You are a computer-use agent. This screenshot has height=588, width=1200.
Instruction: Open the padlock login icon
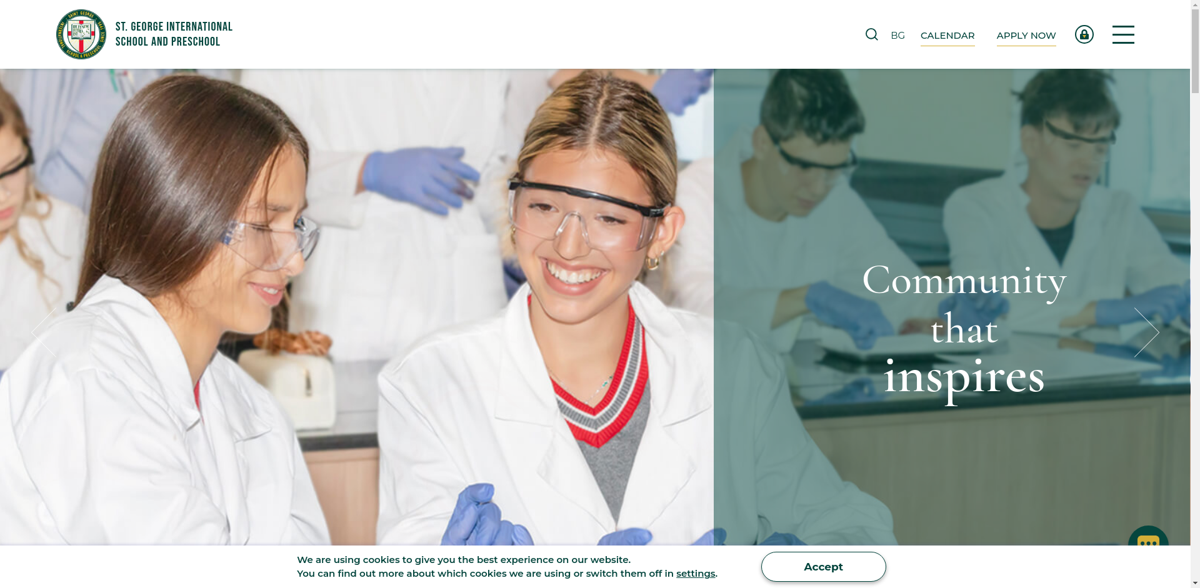(x=1084, y=34)
